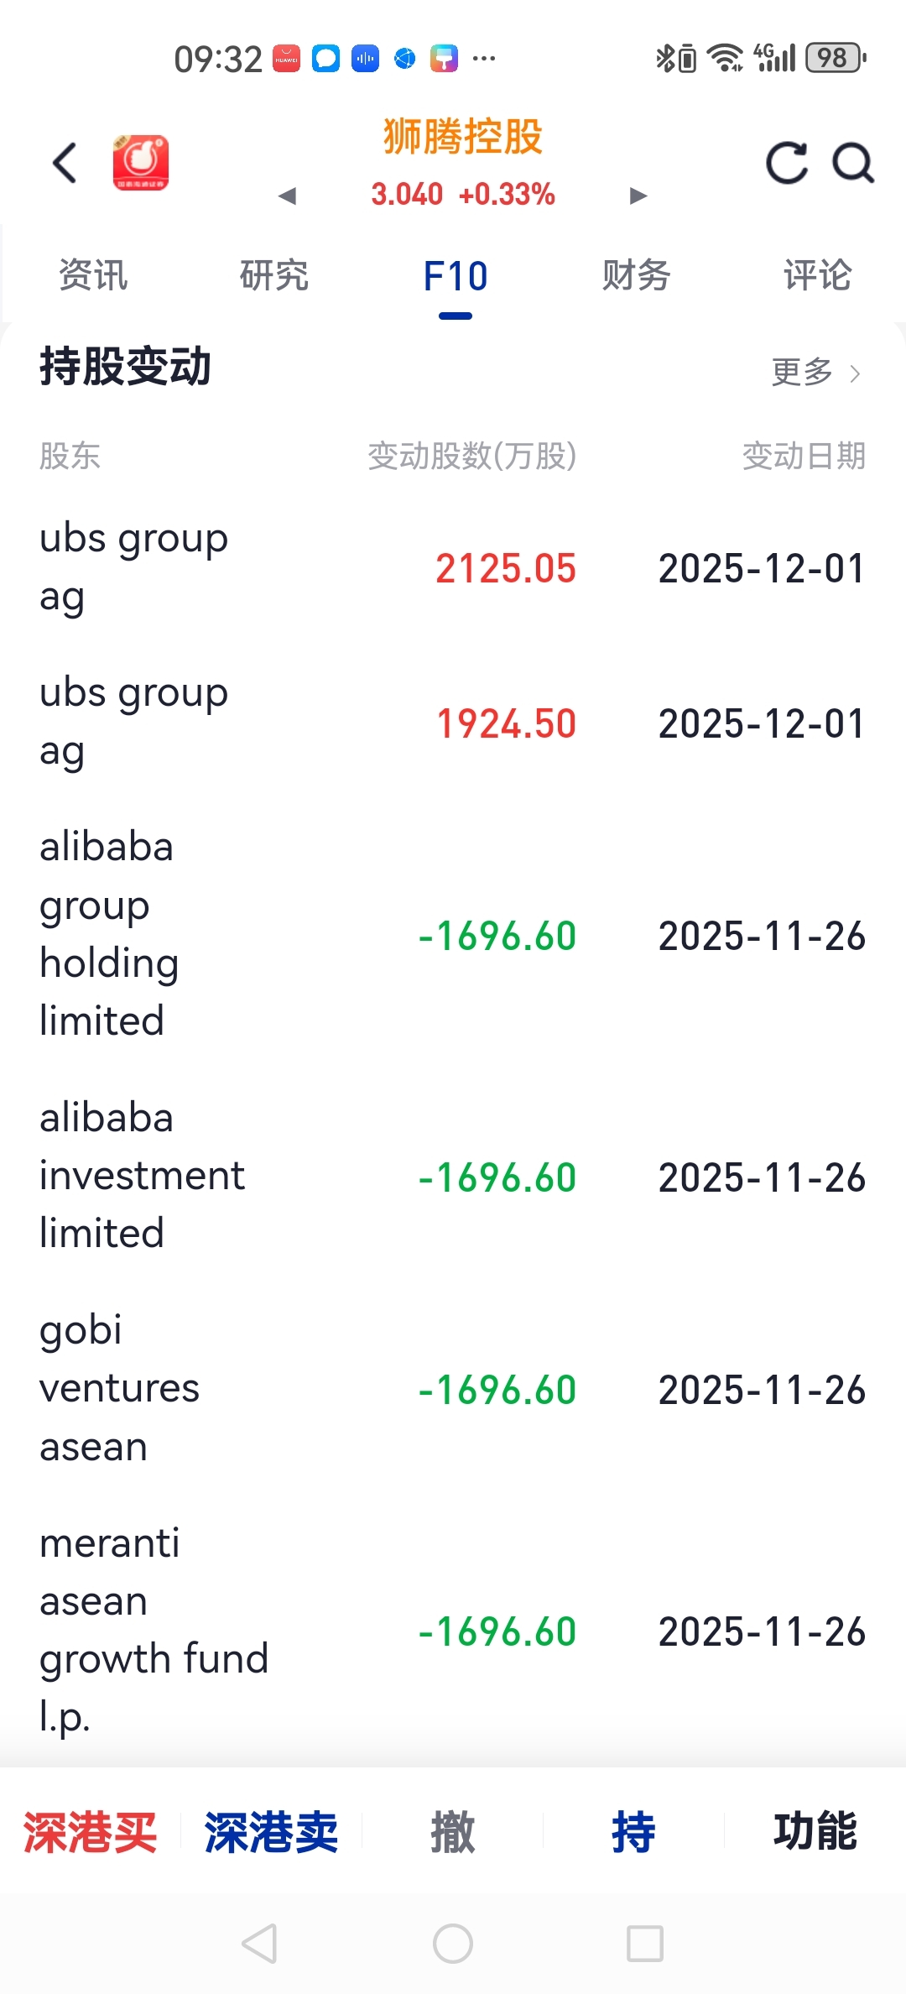Tap the back arrow icon
Screen dimensions: 906x1994
tap(65, 163)
